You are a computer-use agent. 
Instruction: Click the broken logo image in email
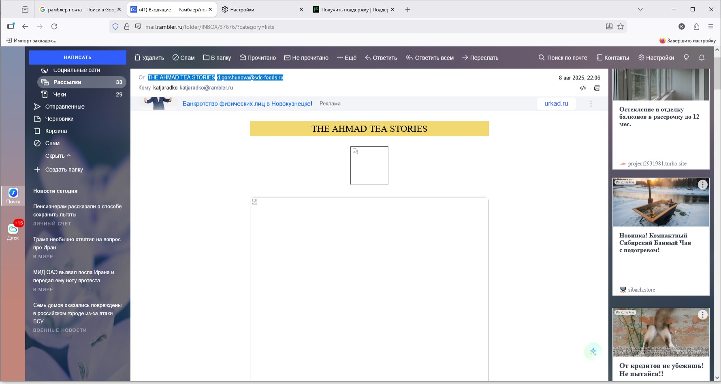click(369, 165)
